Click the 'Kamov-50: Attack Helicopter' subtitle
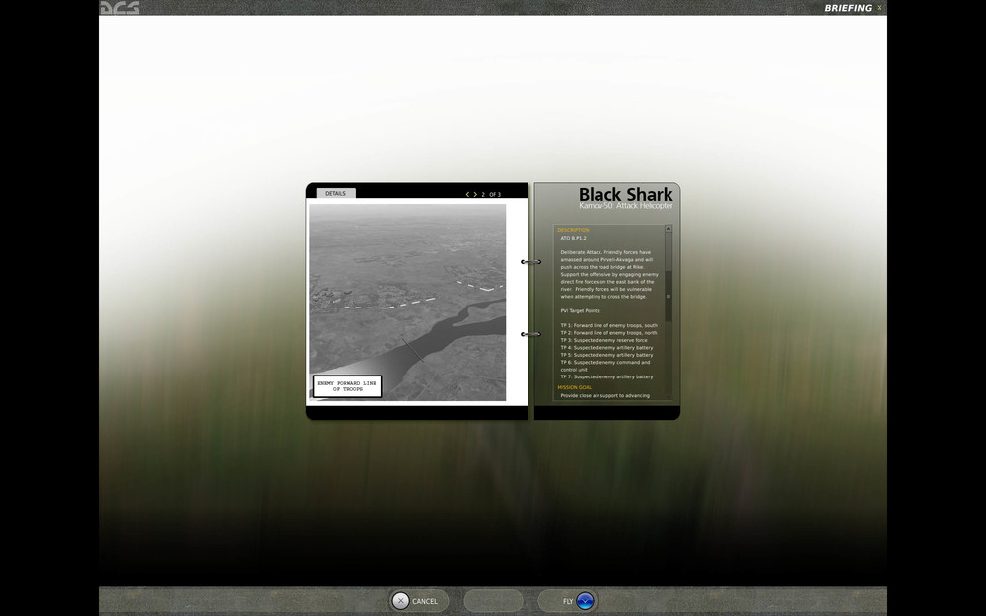 pos(626,206)
